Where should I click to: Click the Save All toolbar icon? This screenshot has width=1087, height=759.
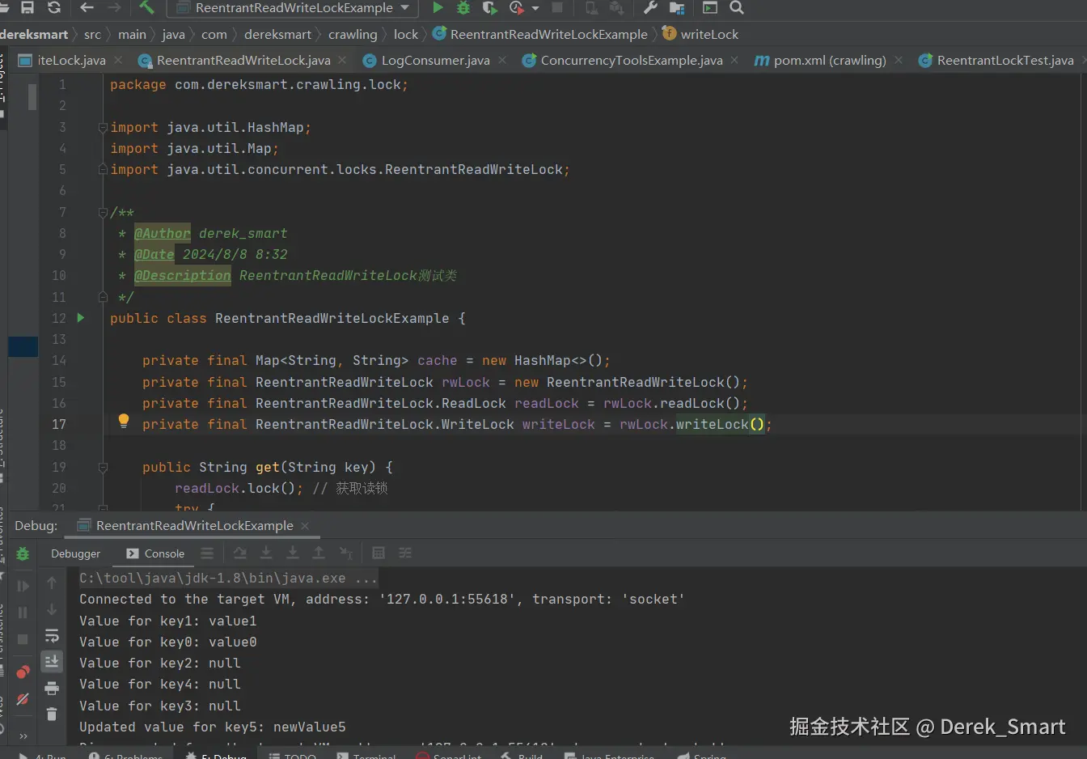pyautogui.click(x=27, y=7)
